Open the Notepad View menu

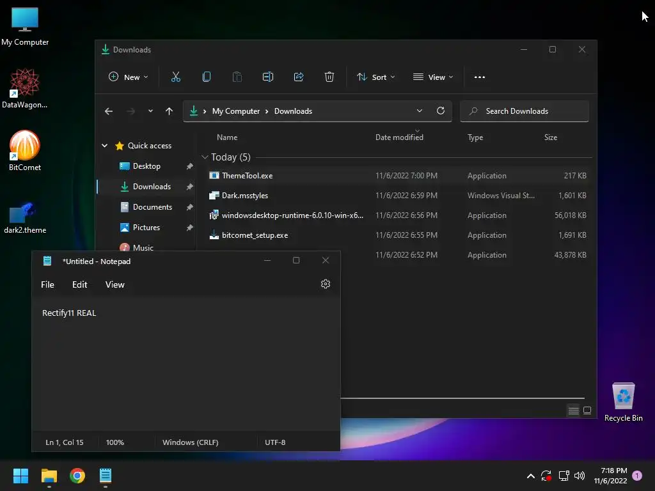coord(115,284)
